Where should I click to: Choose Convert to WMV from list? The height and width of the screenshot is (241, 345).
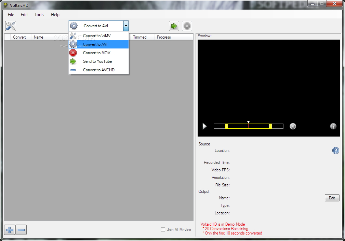99,36
